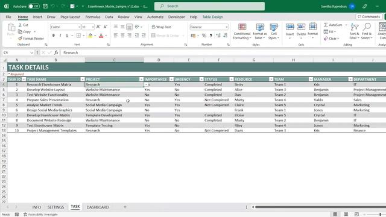This screenshot has height=217, width=386.
Task: Open the PROJECT column filter dropdown
Action: (x=141, y=79)
